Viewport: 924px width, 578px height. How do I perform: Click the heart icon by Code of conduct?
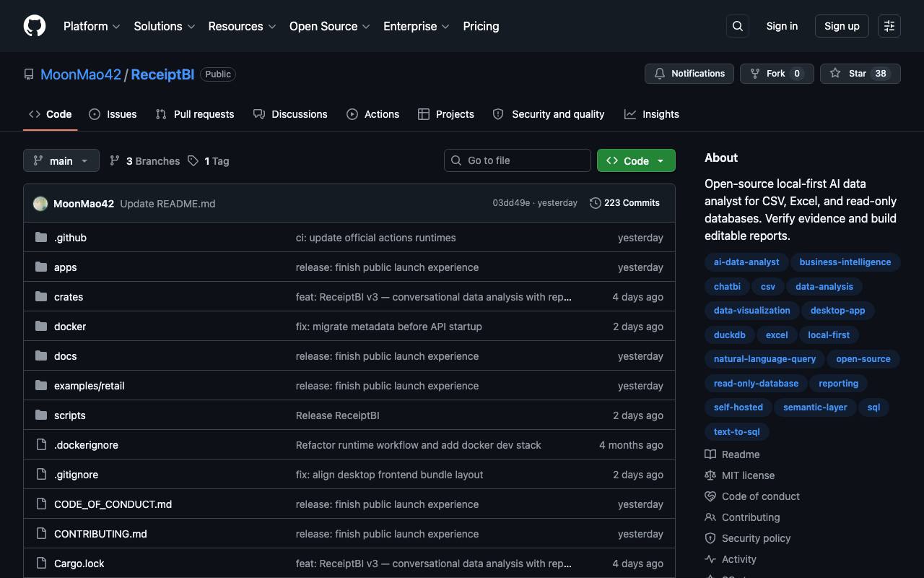coord(710,496)
